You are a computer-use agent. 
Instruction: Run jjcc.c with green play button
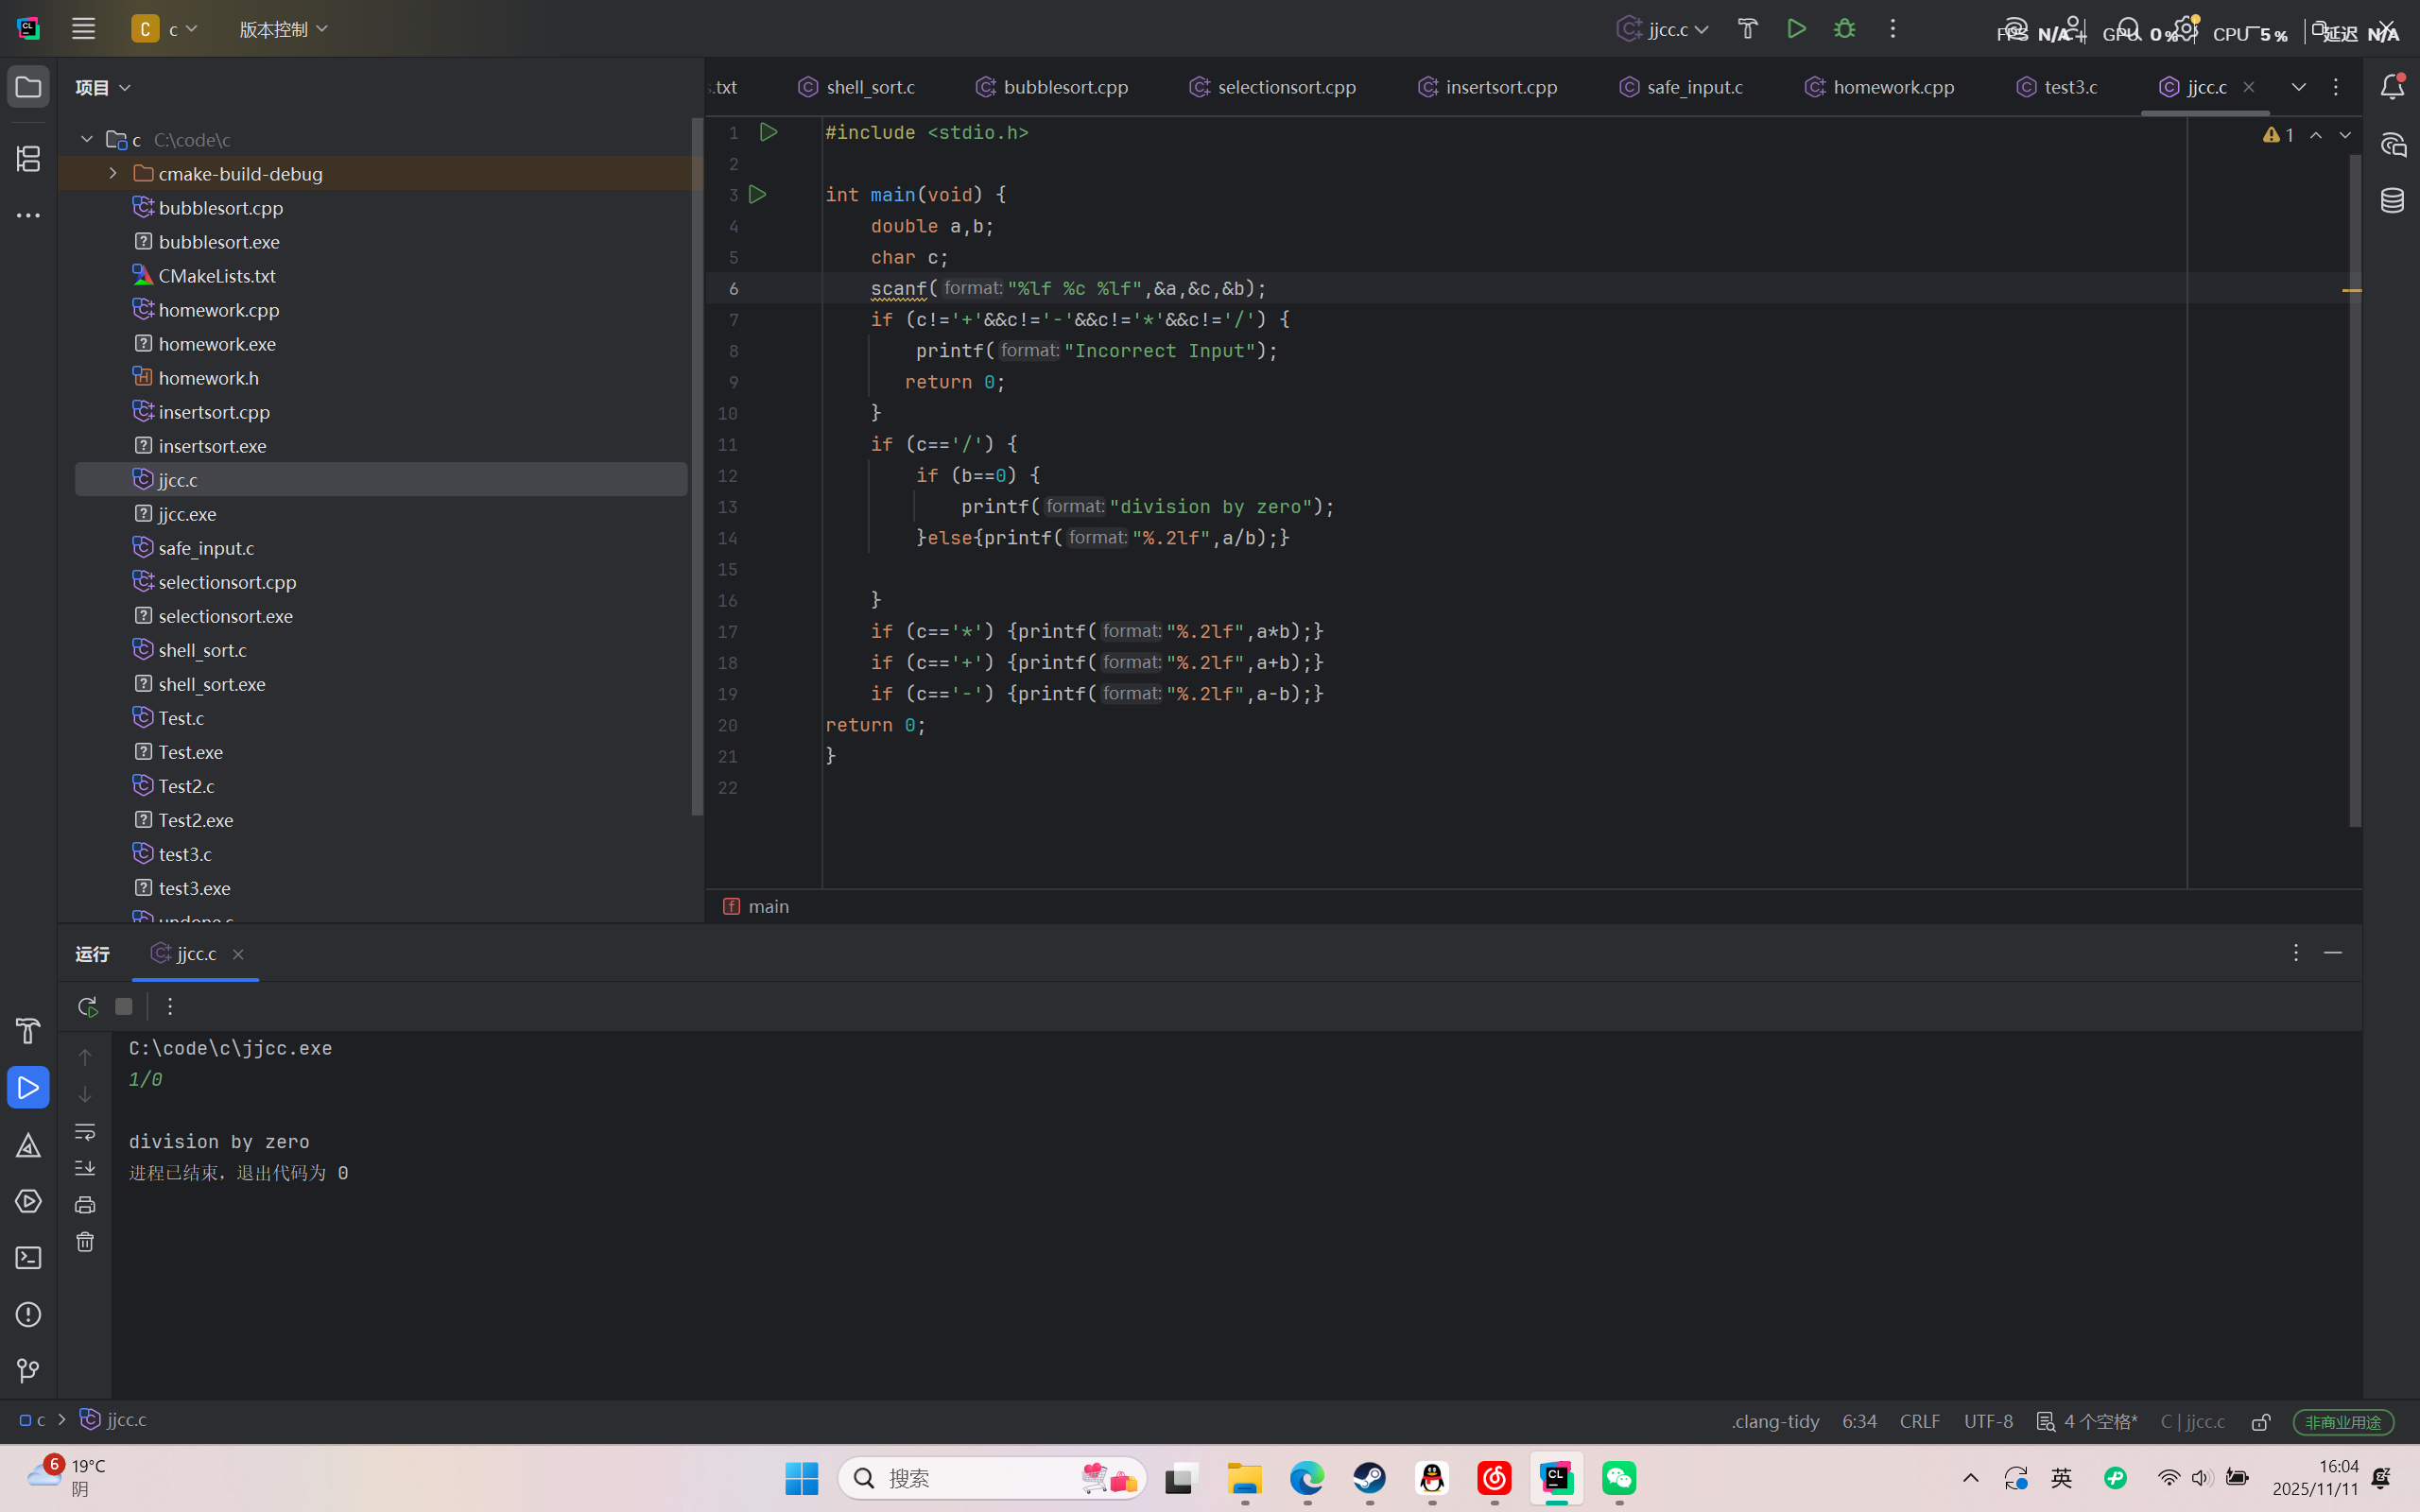[x=1796, y=29]
